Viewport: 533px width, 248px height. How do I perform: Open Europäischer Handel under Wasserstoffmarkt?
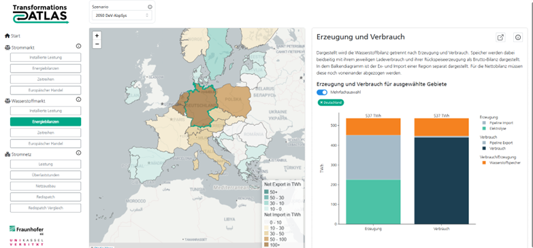[46, 143]
